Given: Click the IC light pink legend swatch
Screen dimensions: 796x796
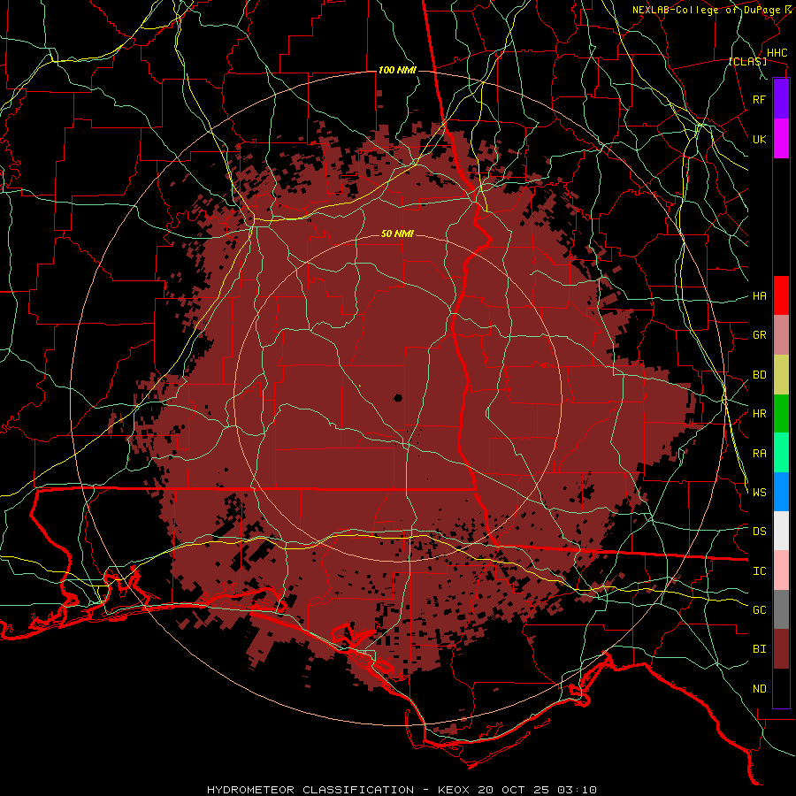Looking at the screenshot, I should pyautogui.click(x=781, y=570).
